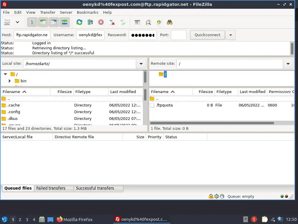This screenshot has height=224, width=298.
Task: Toggle remote directory tree display
Action: (54, 22)
